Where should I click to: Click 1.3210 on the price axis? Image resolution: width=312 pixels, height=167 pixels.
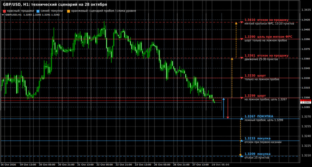coord(306,156)
